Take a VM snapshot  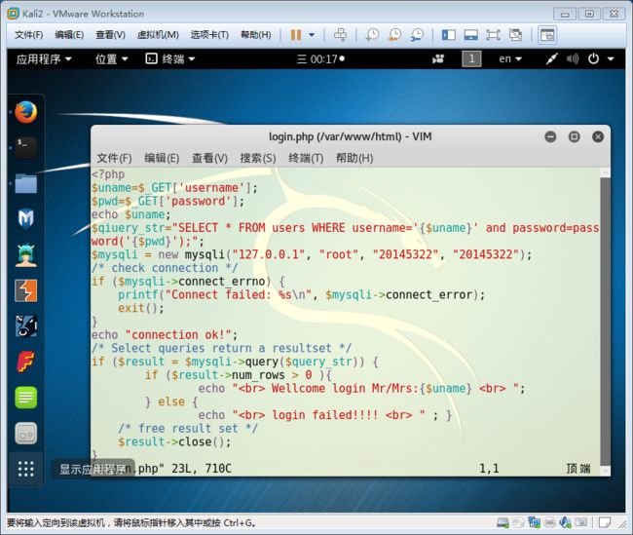(372, 35)
